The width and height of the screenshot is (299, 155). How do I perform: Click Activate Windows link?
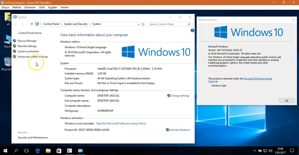click(180, 130)
